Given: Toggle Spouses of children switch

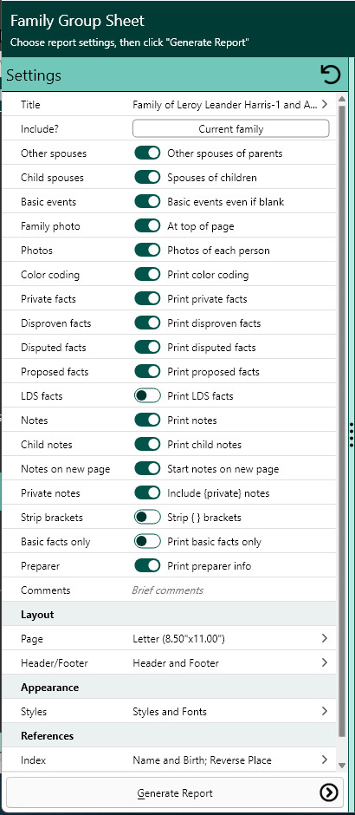Looking at the screenshot, I should coord(147,177).
